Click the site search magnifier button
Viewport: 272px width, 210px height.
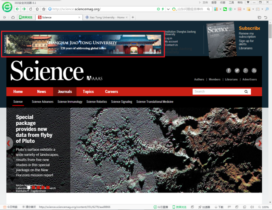click(246, 92)
